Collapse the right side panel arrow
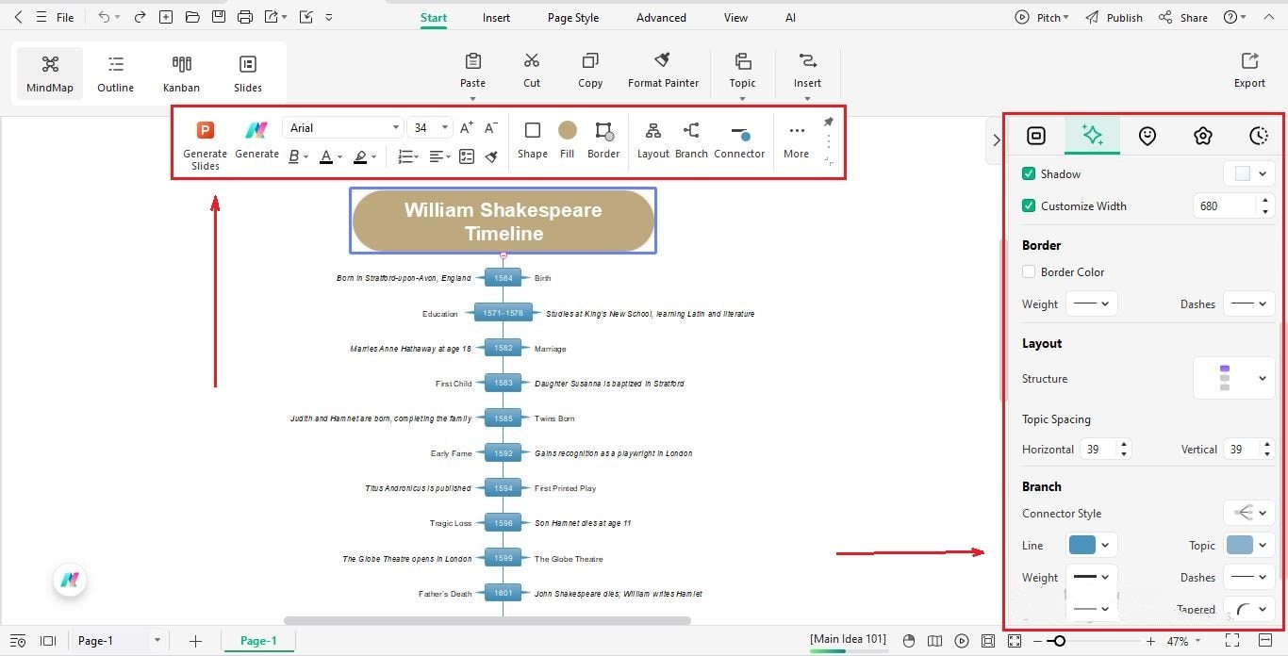 pos(997,139)
